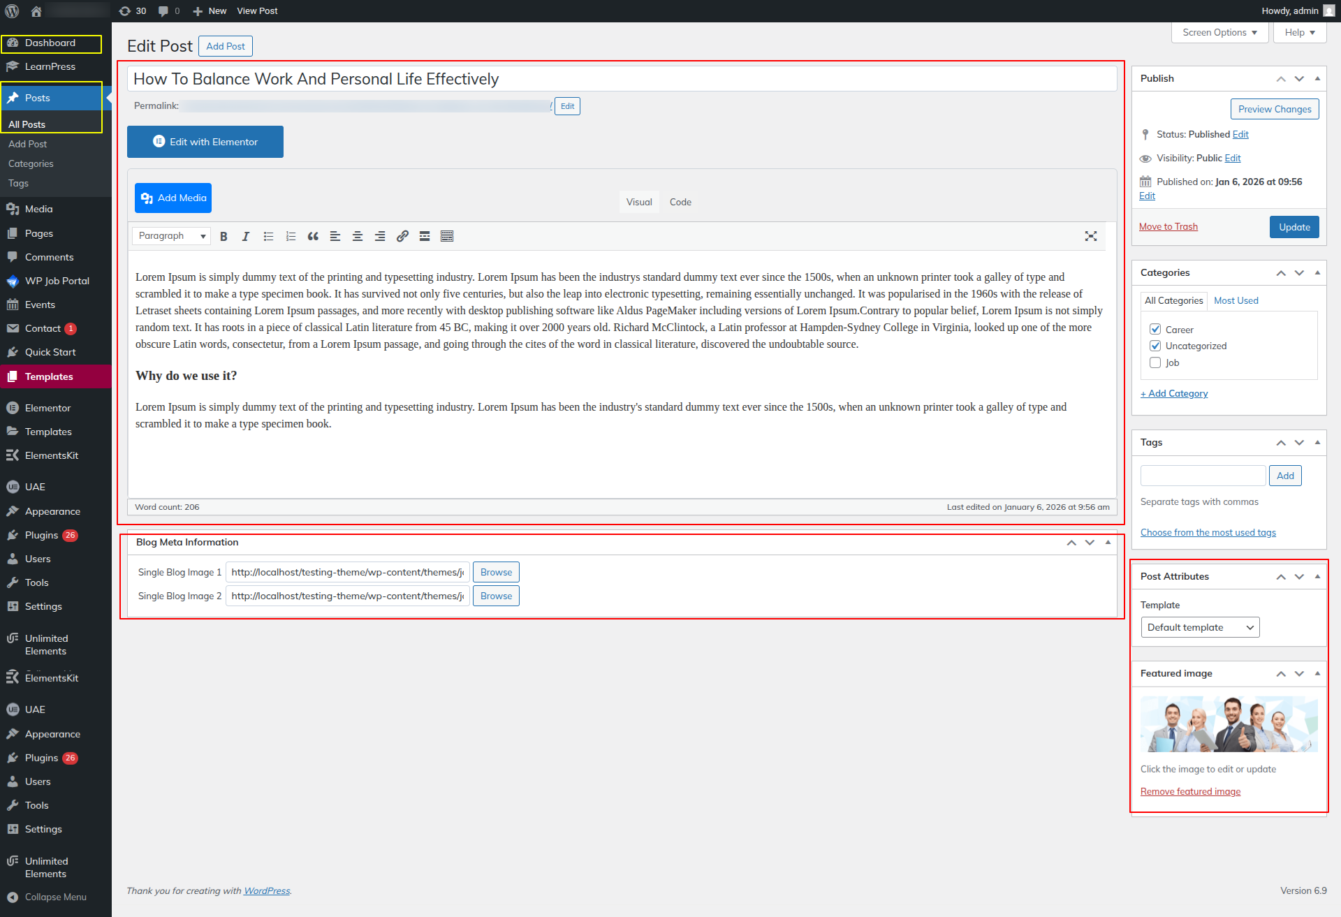Center align the text
The image size is (1341, 917).
[358, 237]
